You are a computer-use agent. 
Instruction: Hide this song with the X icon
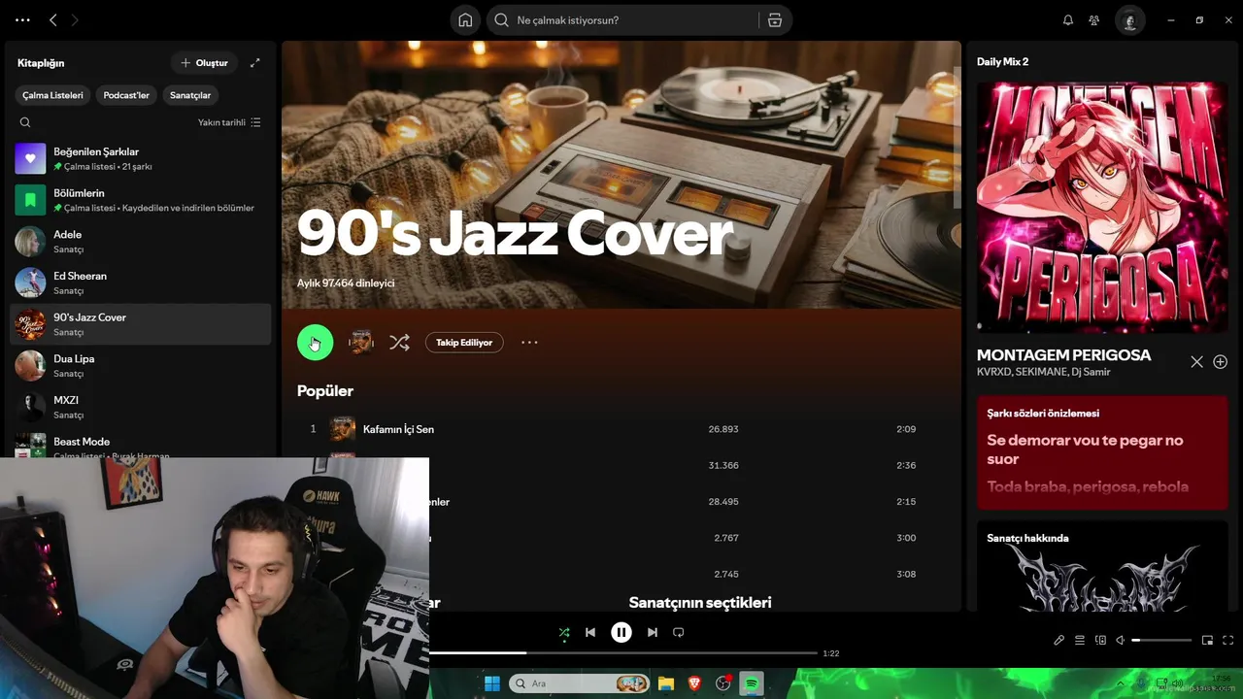point(1196,362)
